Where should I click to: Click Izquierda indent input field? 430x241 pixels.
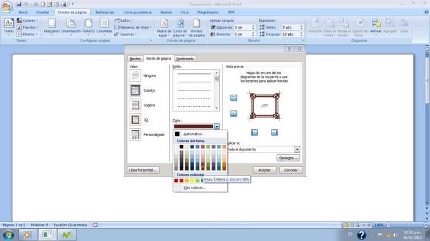pos(242,27)
